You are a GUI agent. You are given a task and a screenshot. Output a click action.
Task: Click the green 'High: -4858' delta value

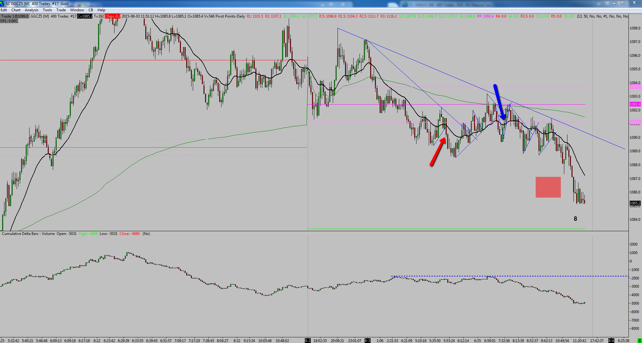(x=88, y=234)
